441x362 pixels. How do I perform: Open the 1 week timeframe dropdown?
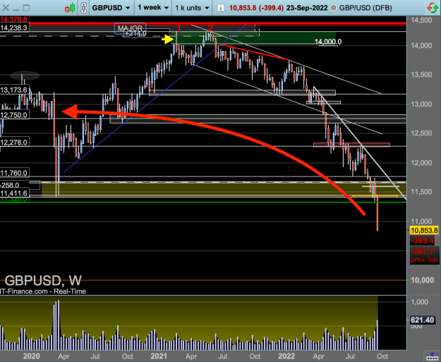pyautogui.click(x=153, y=8)
